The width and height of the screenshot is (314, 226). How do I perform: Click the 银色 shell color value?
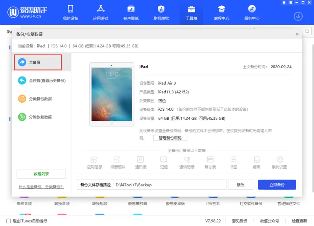tap(162, 101)
